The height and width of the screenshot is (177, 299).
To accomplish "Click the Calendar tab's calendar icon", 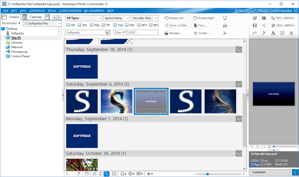I will [x=25, y=17].
